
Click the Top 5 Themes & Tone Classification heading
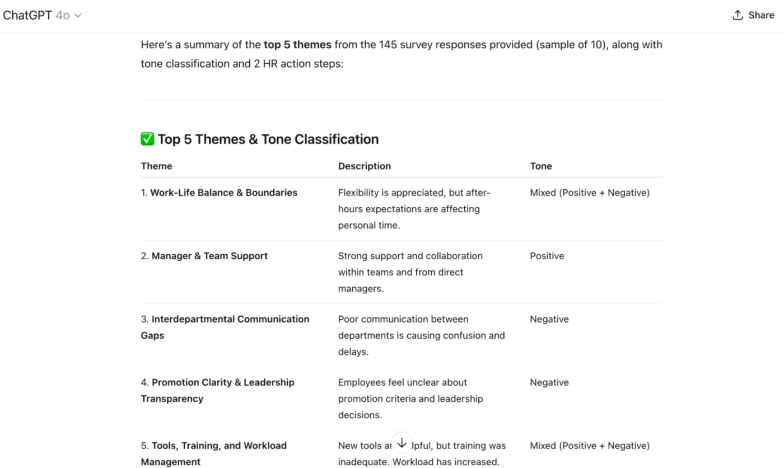tap(268, 139)
